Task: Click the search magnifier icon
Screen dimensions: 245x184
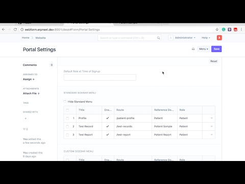Action: tap(158, 38)
